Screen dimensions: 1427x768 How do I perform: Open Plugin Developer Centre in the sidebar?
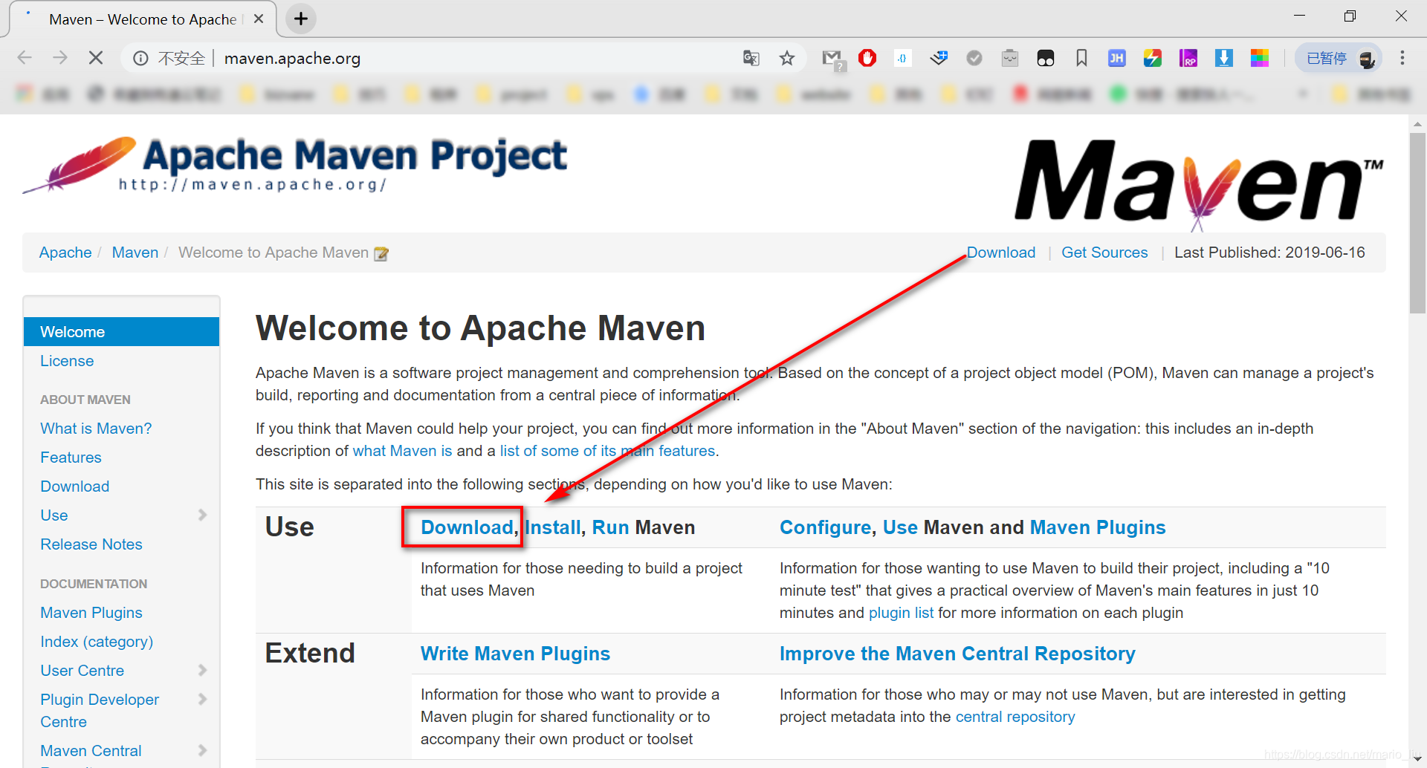[x=100, y=711]
